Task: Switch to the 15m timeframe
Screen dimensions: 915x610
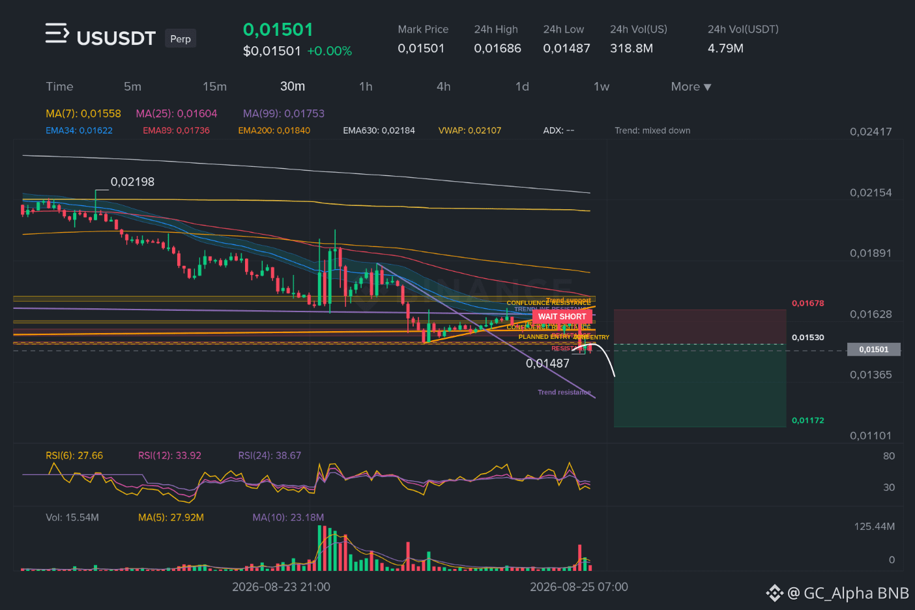Action: (214, 87)
